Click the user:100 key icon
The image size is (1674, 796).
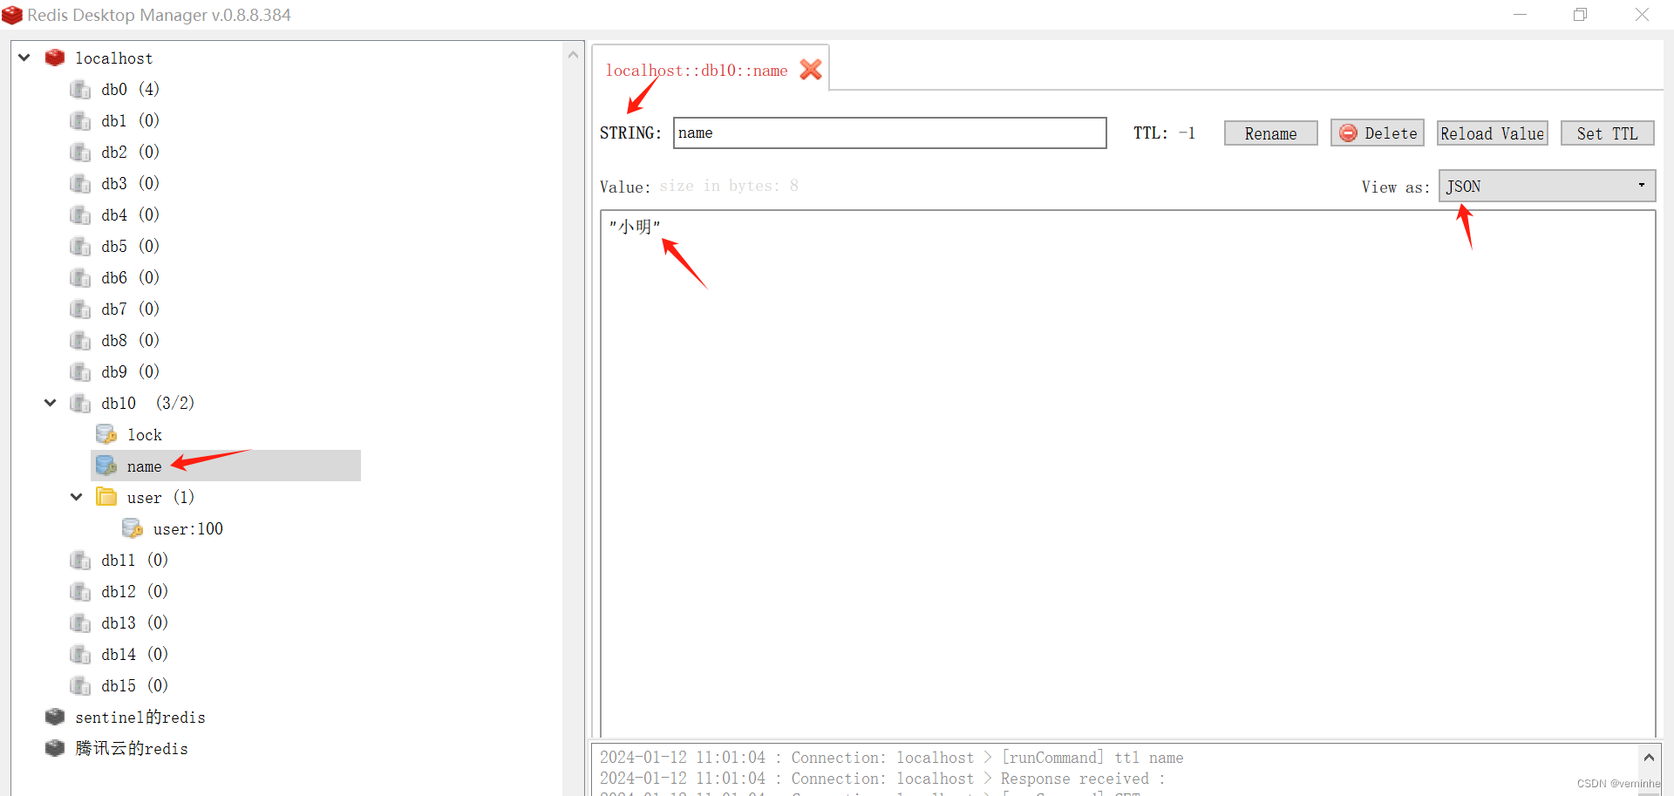133,528
